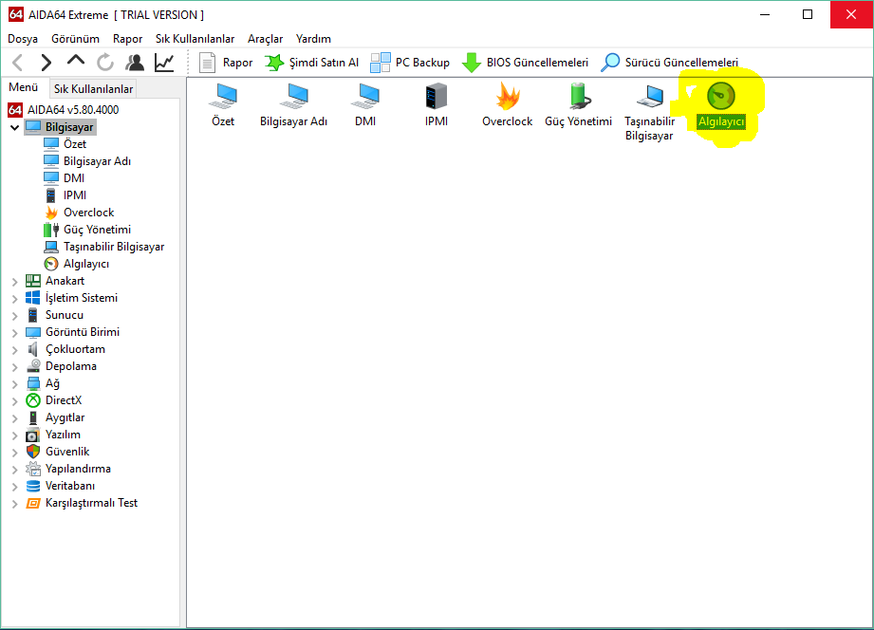Select the DirectX item in tree
Viewport: 874px width, 630px height.
point(54,400)
